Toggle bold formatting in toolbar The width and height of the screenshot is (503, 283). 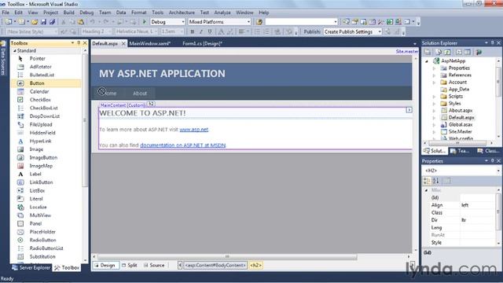[192, 31]
